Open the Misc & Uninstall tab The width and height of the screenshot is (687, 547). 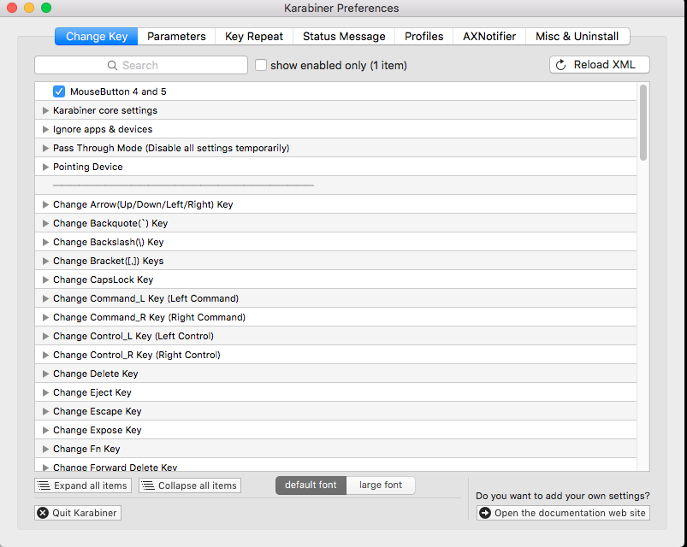(577, 36)
